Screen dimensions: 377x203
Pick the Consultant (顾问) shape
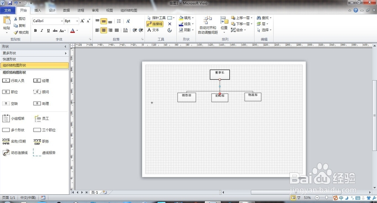[41, 92]
